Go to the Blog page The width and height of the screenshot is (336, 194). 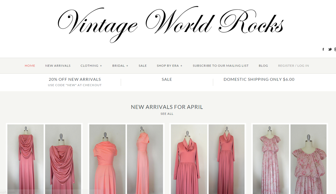(263, 66)
